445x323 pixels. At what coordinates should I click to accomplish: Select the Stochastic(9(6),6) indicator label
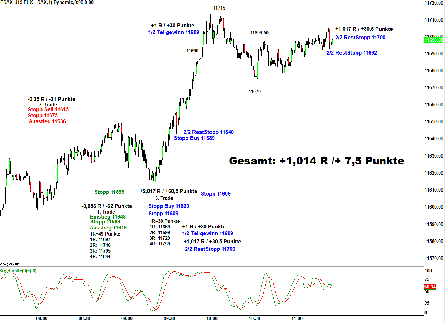18,271
